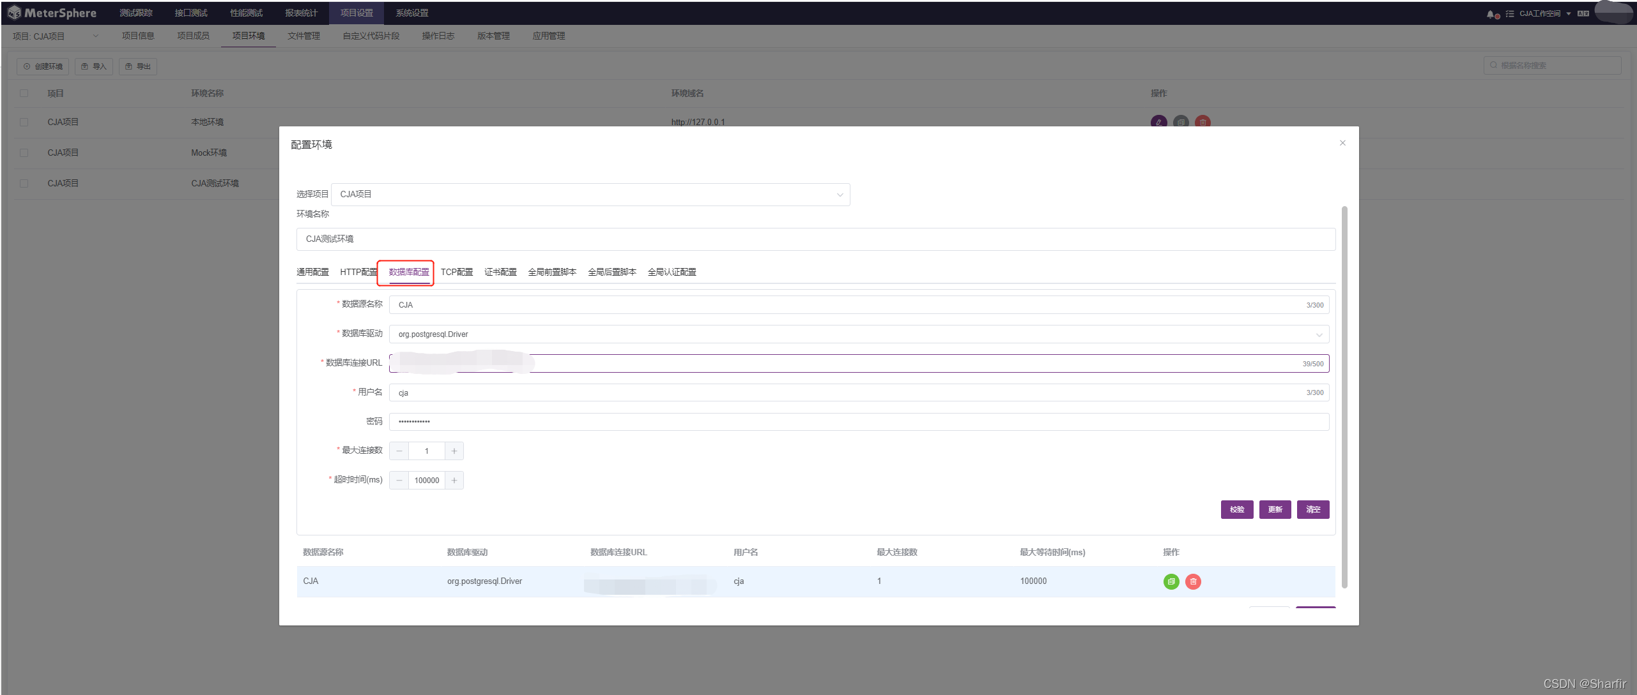Image resolution: width=1637 pixels, height=695 pixels.
Task: Toggle the select-all checkbox in table header
Action: tap(24, 93)
